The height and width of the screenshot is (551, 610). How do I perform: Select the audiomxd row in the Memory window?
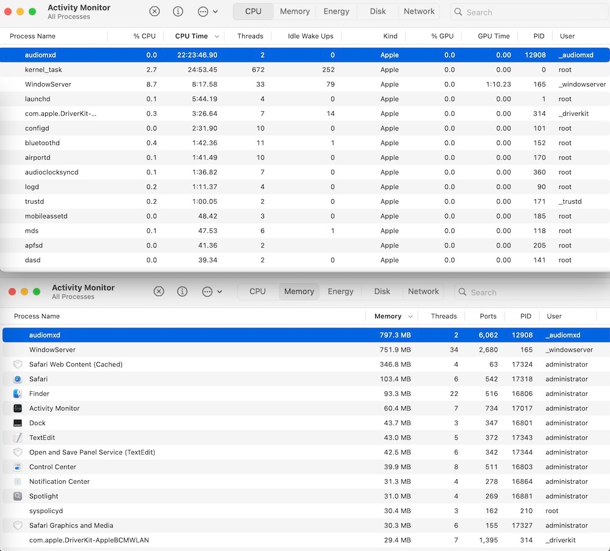click(x=306, y=335)
